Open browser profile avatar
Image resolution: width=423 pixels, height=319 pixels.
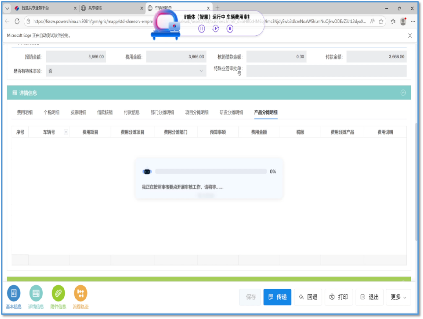pyautogui.click(x=403, y=21)
